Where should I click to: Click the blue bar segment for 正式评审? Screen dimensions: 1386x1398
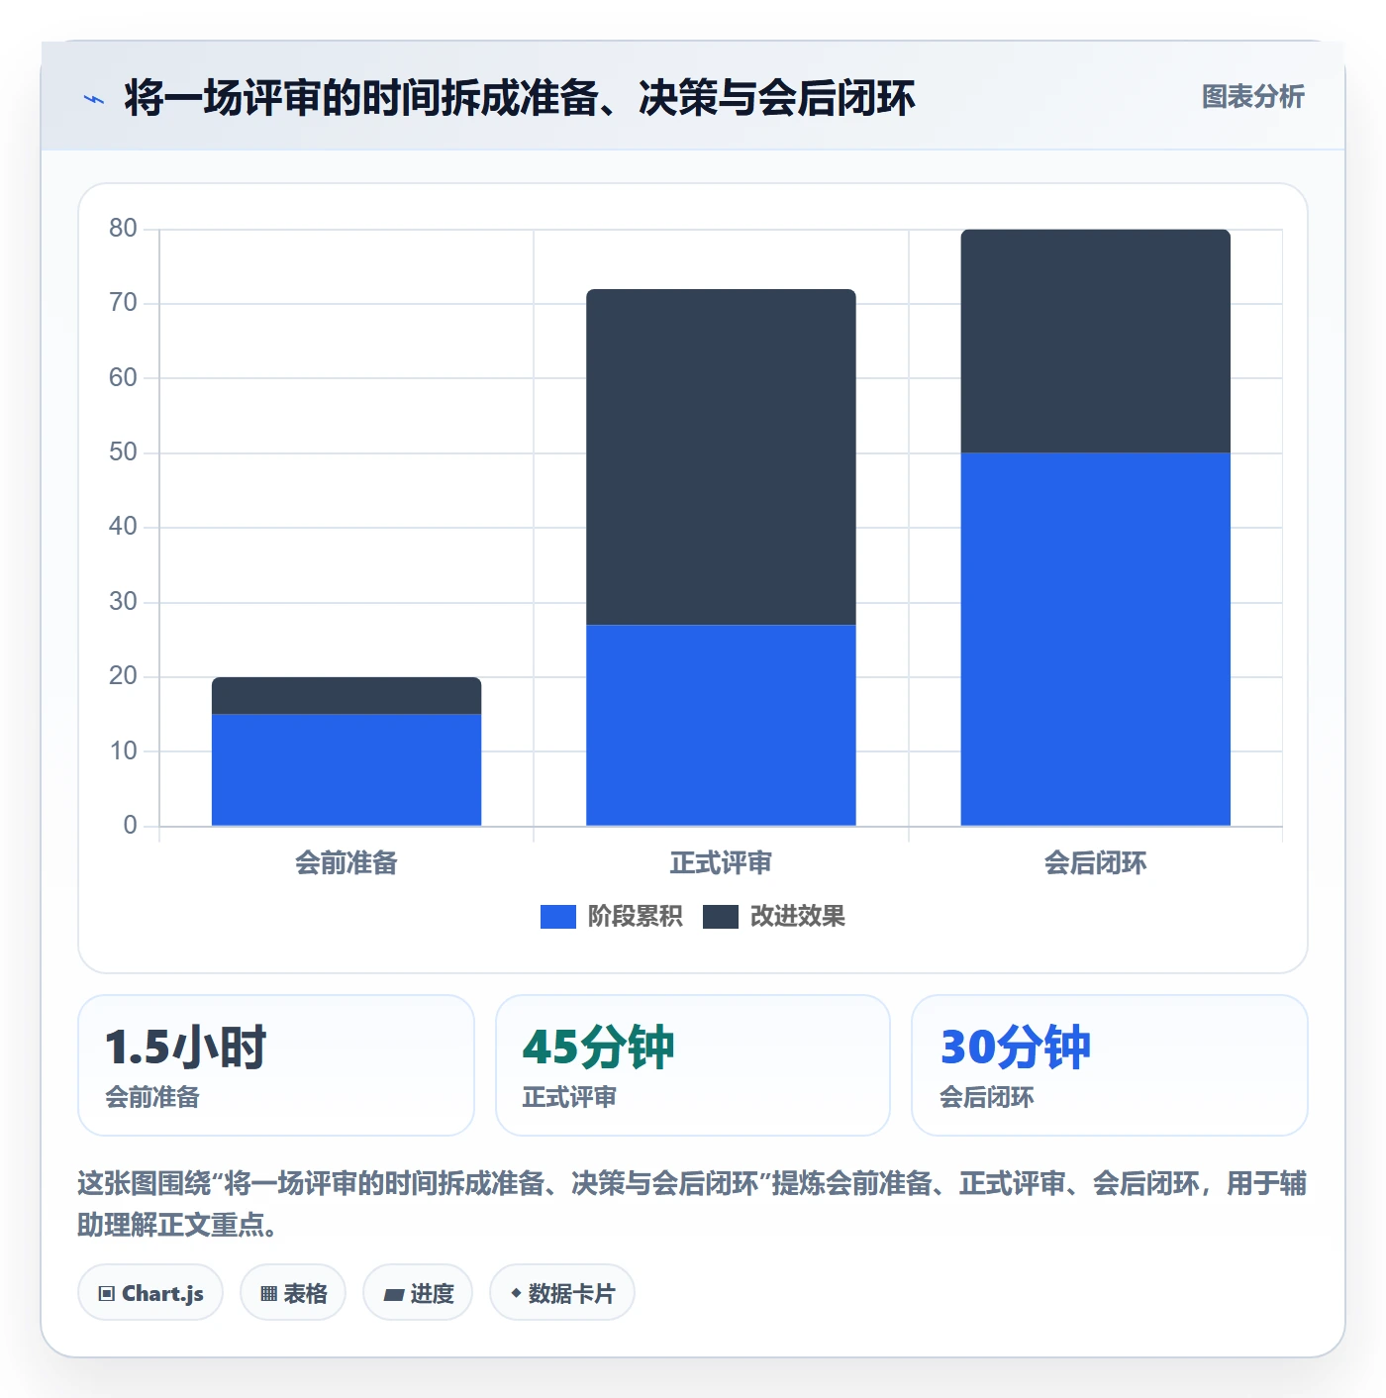(721, 725)
